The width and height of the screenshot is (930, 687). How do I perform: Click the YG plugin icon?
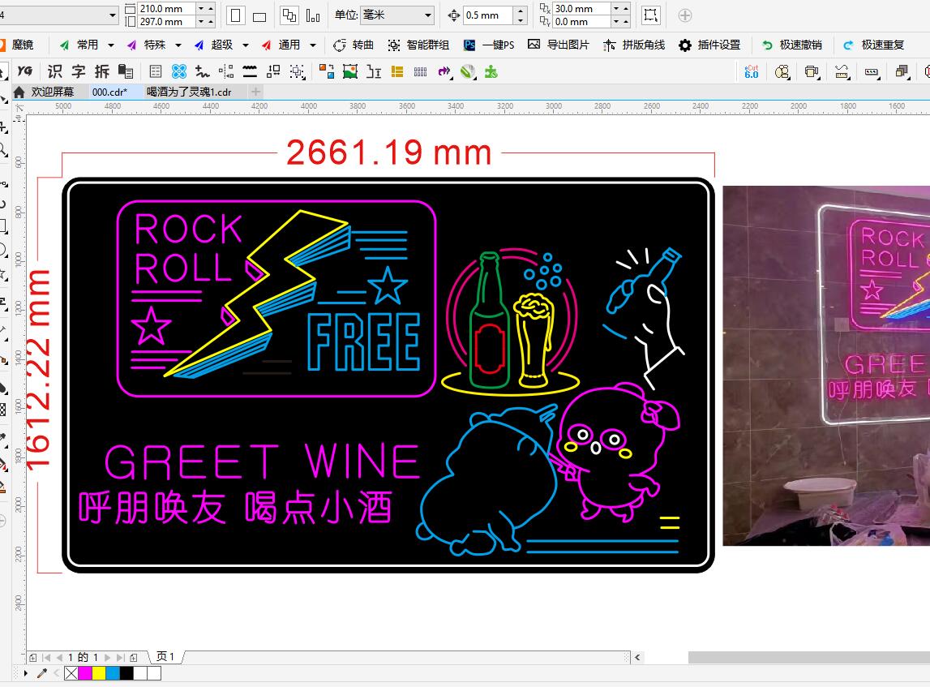tap(25, 72)
